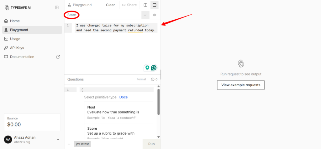Click the Playground flask icon in the sidebar
Image resolution: width=321 pixels, height=149 pixels.
click(x=6, y=30)
